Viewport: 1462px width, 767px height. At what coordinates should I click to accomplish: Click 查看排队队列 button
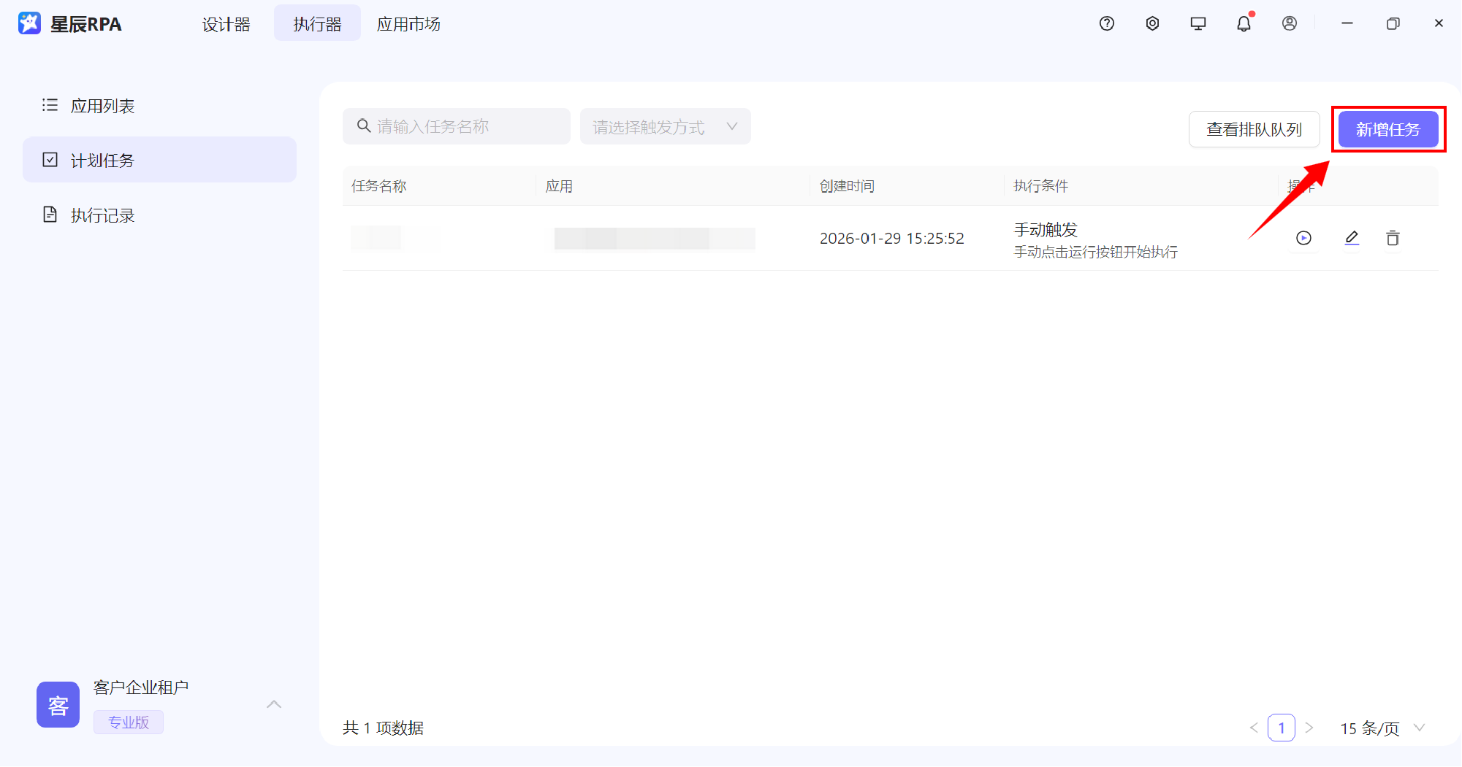coord(1254,129)
